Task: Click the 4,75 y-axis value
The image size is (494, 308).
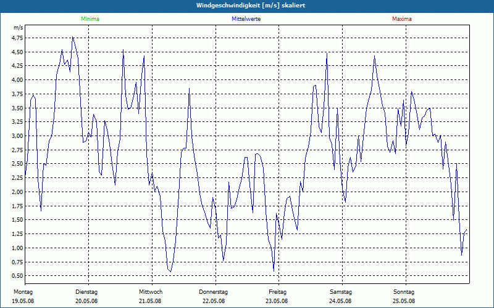Action: pos(18,38)
